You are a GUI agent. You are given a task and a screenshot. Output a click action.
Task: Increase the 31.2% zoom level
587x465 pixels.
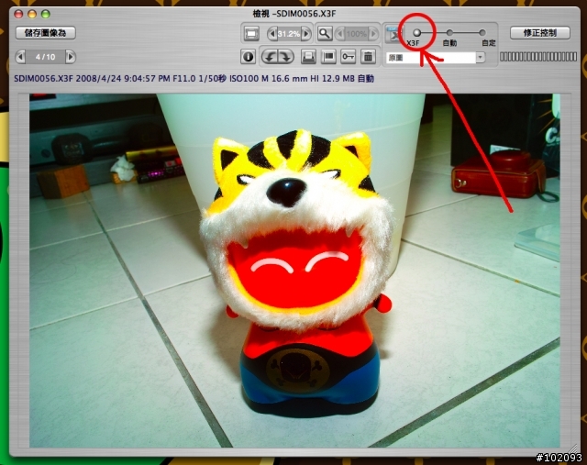tap(306, 34)
